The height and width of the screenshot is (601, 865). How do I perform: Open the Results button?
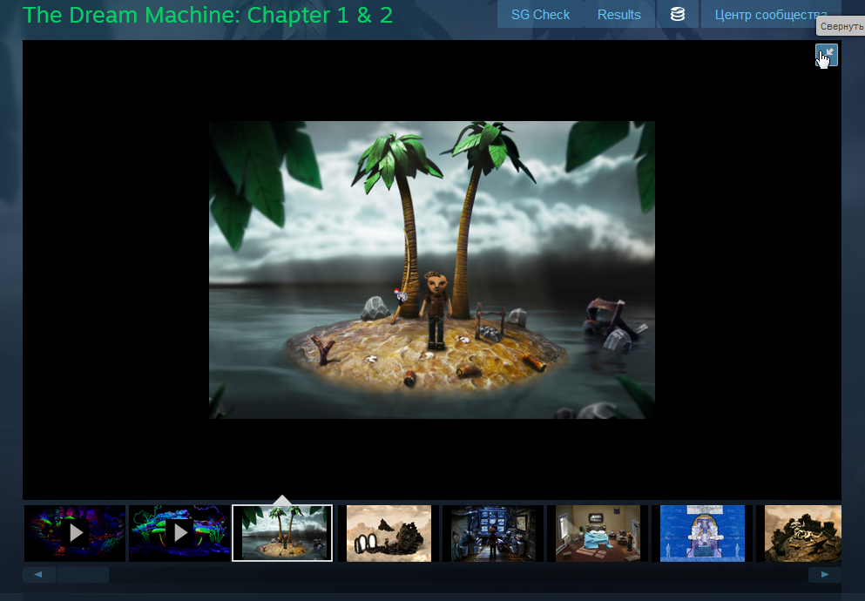point(619,14)
